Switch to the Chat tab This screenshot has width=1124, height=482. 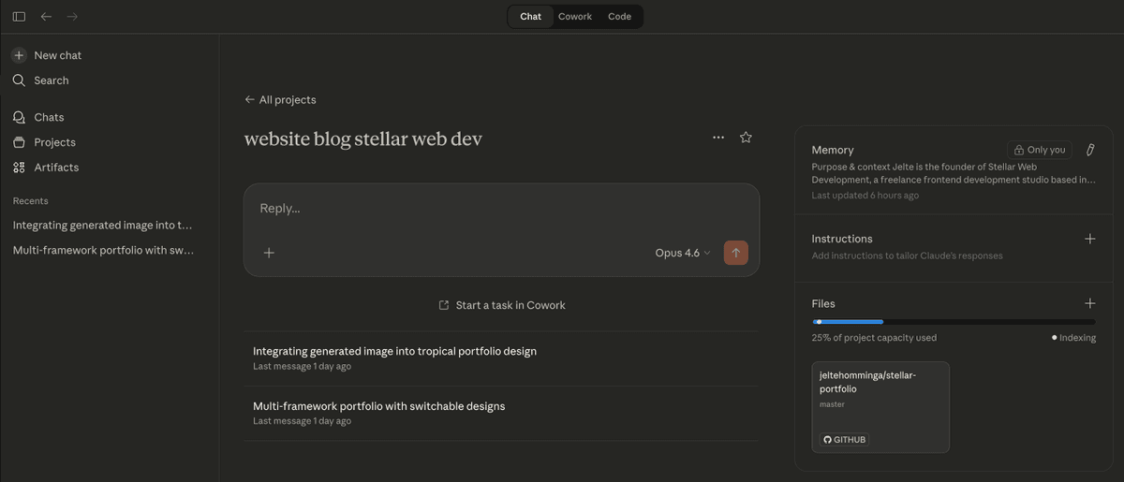530,17
